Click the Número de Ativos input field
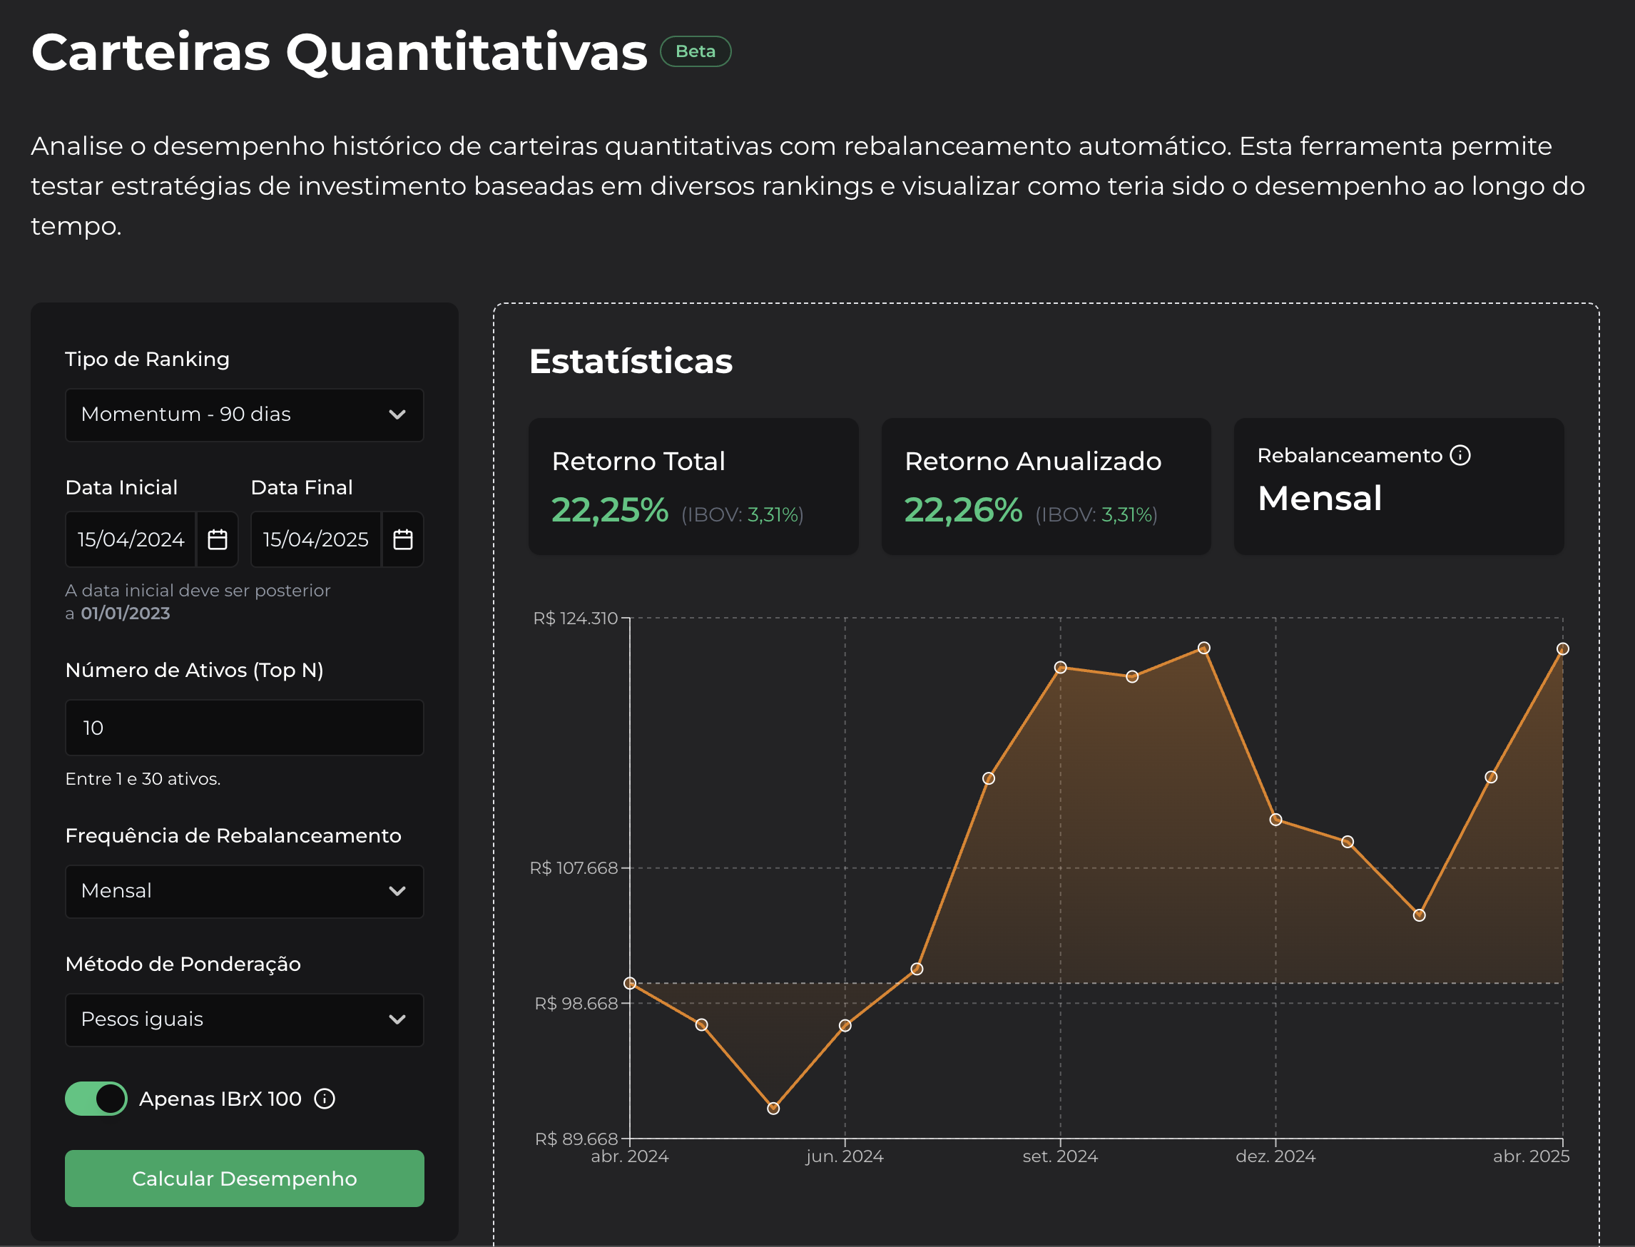 pos(244,728)
